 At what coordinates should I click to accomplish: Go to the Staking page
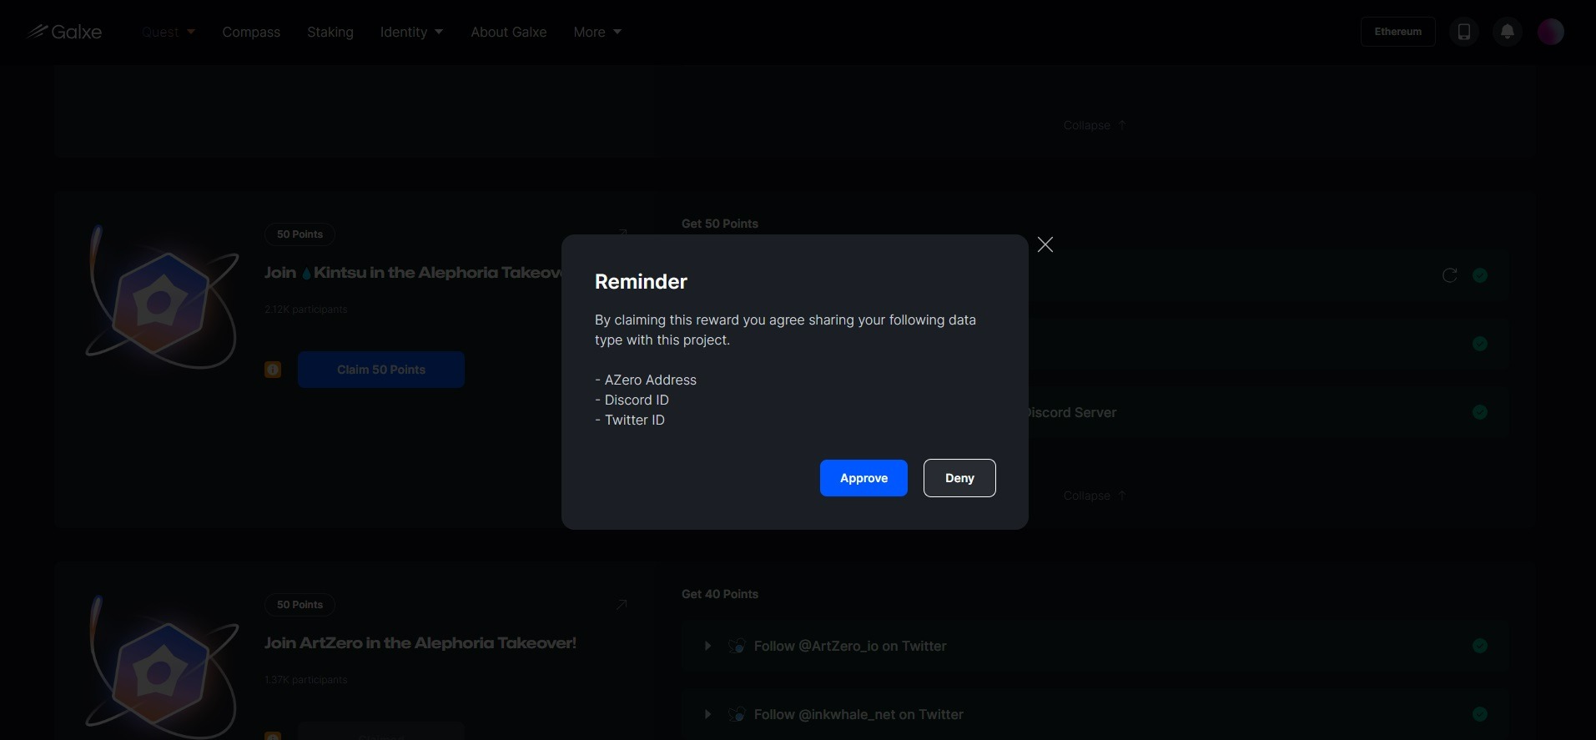point(330,32)
